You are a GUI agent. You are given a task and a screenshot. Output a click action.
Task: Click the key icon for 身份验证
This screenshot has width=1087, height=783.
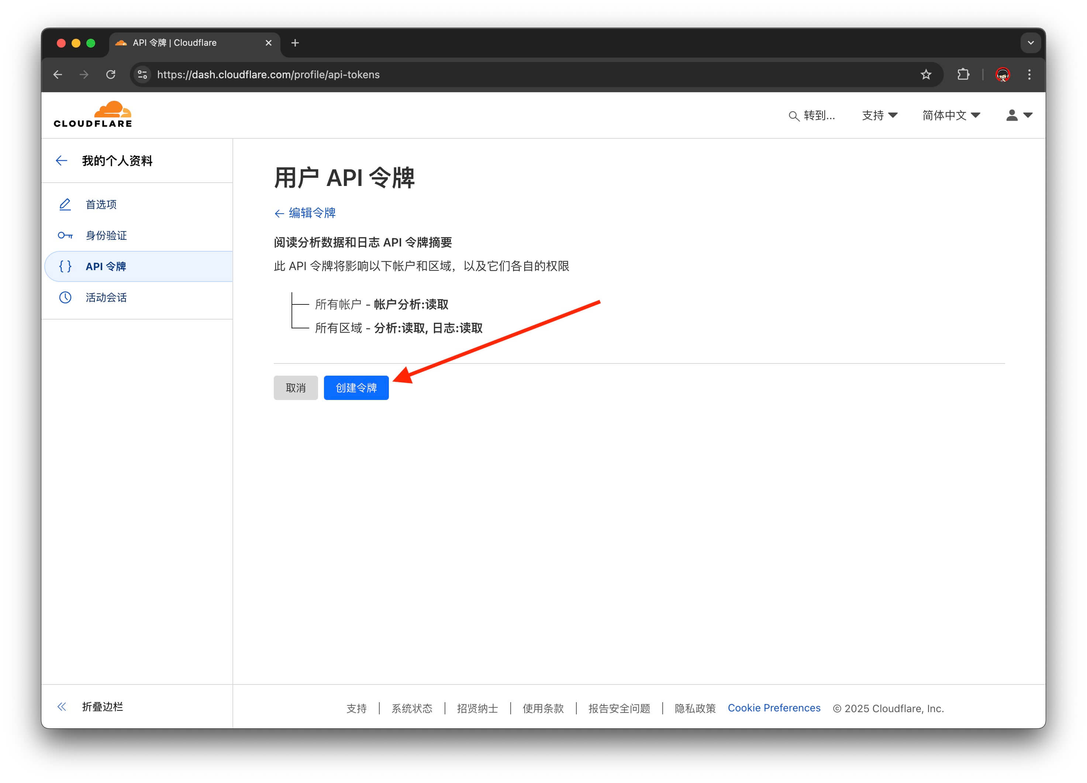[x=65, y=235]
